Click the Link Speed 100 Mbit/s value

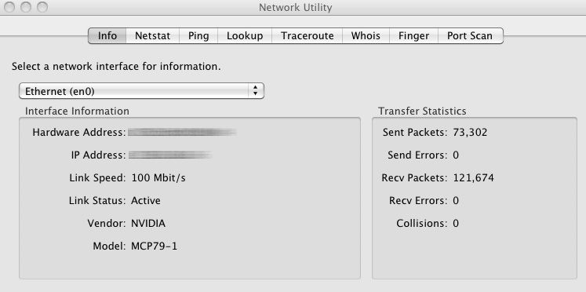[158, 178]
